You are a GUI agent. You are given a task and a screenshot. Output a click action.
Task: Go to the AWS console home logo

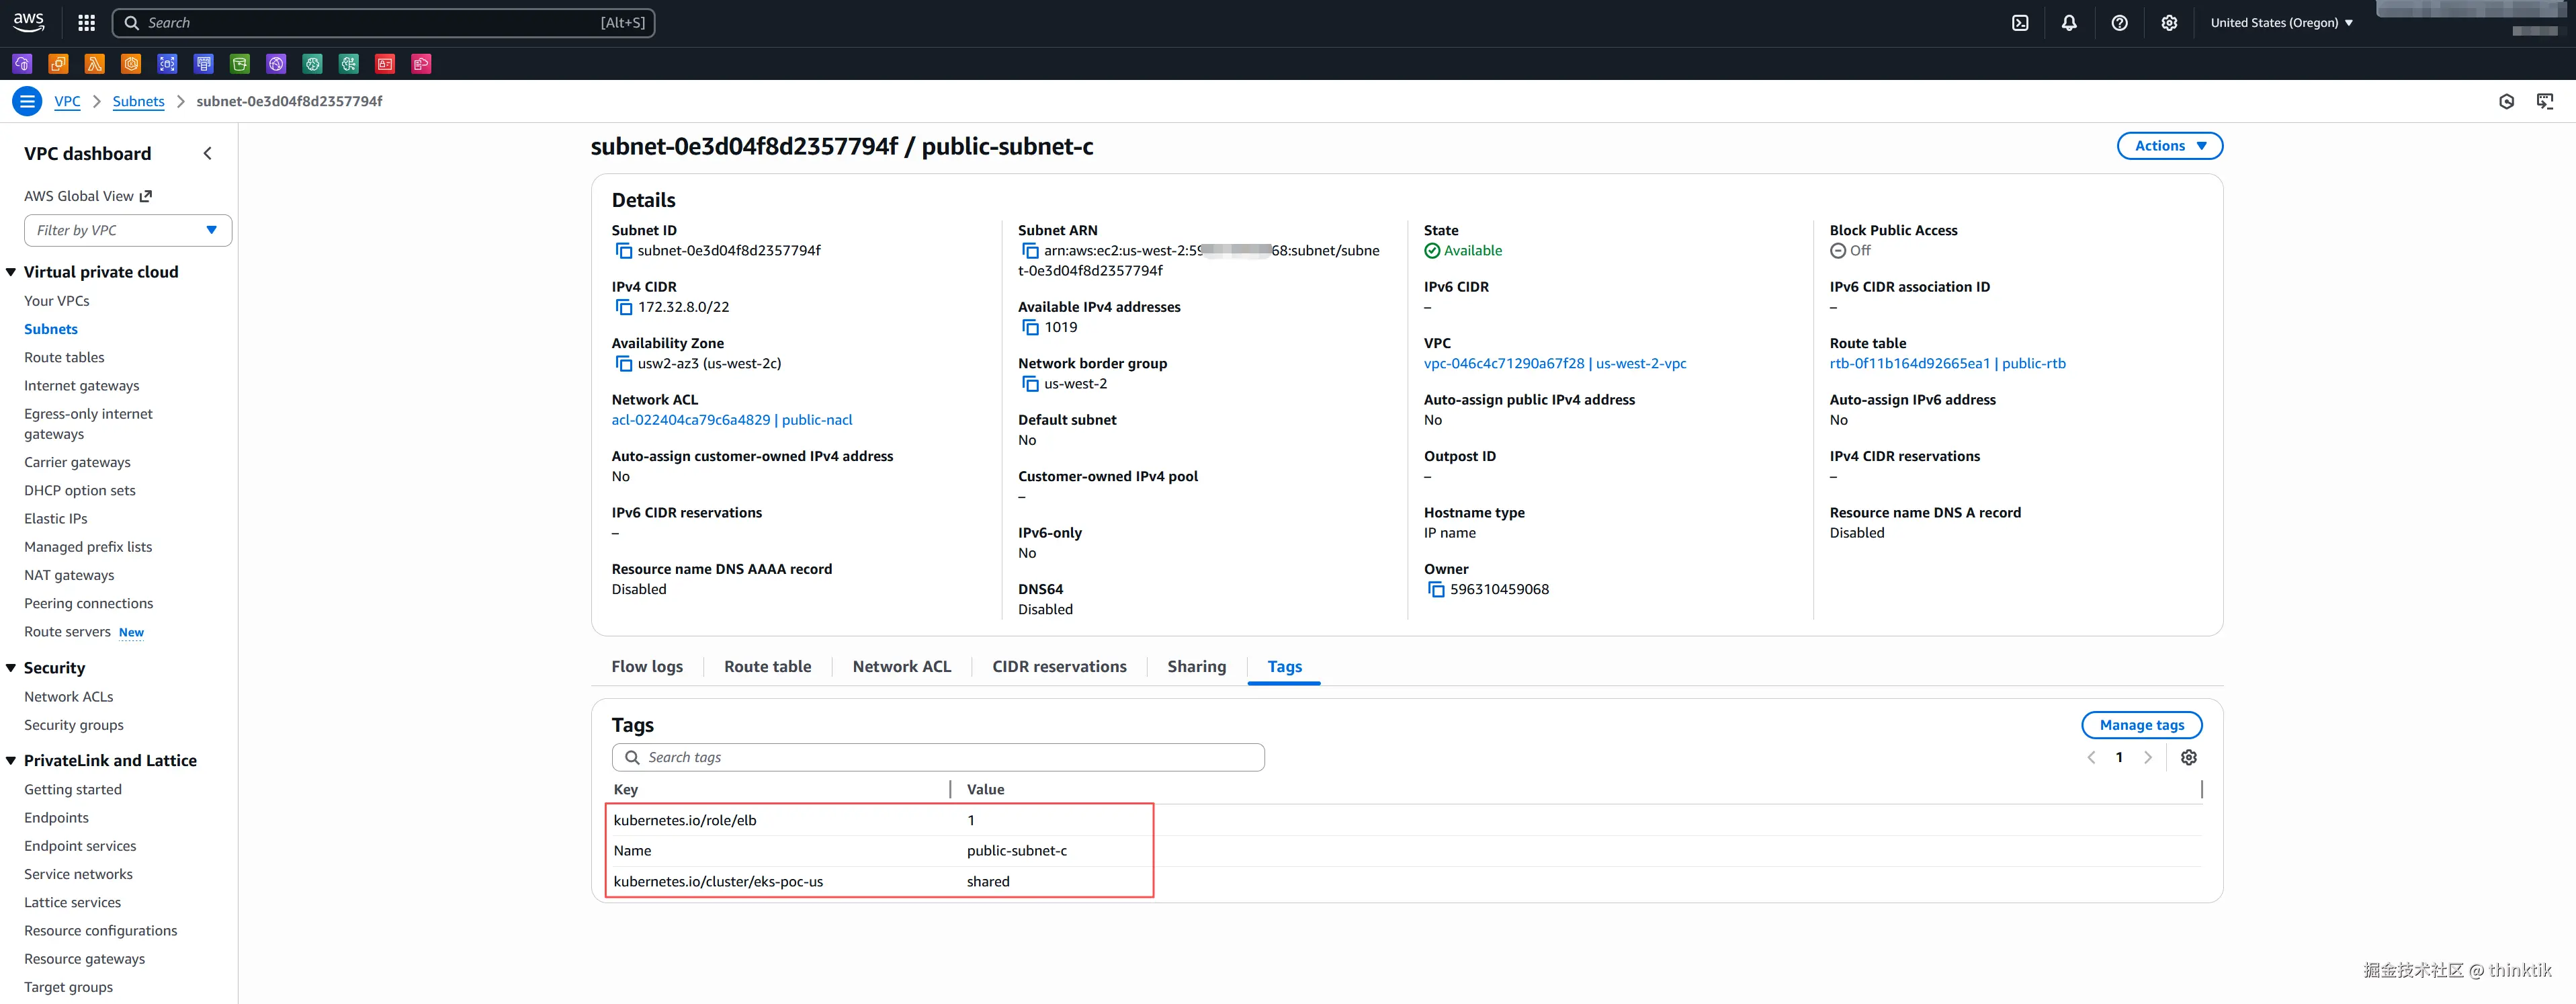coord(28,22)
